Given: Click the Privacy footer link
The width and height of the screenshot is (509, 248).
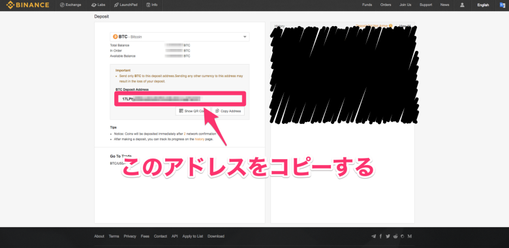Looking at the screenshot, I should (130, 236).
